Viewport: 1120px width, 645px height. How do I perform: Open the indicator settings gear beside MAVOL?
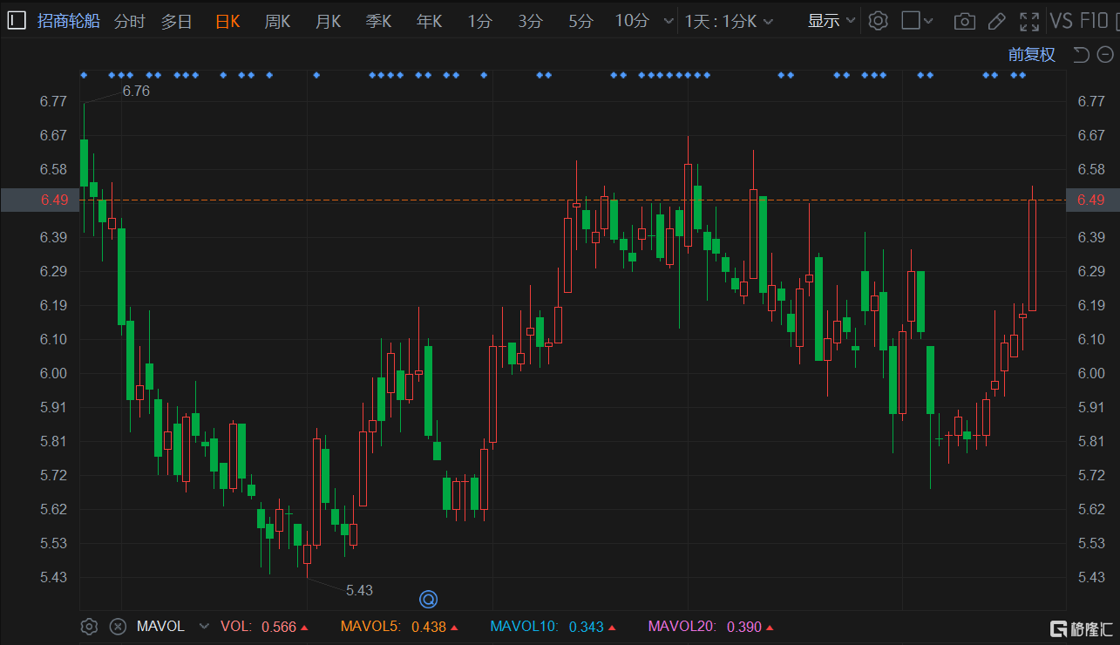(89, 626)
